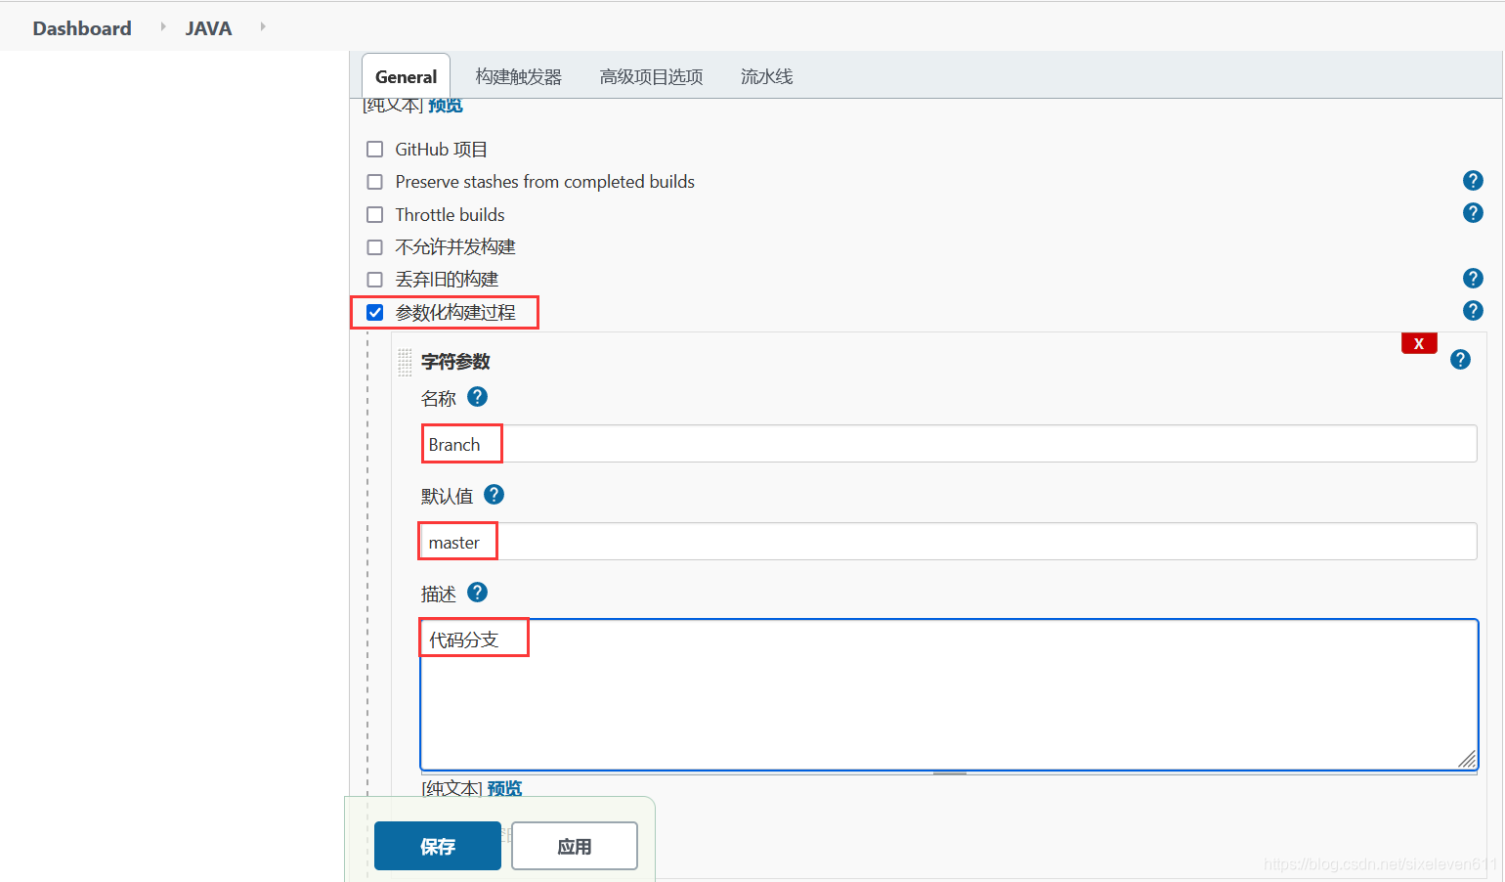Expand the Dashboard breadcrumb arrow
Image resolution: width=1505 pixels, height=882 pixels.
click(x=163, y=27)
